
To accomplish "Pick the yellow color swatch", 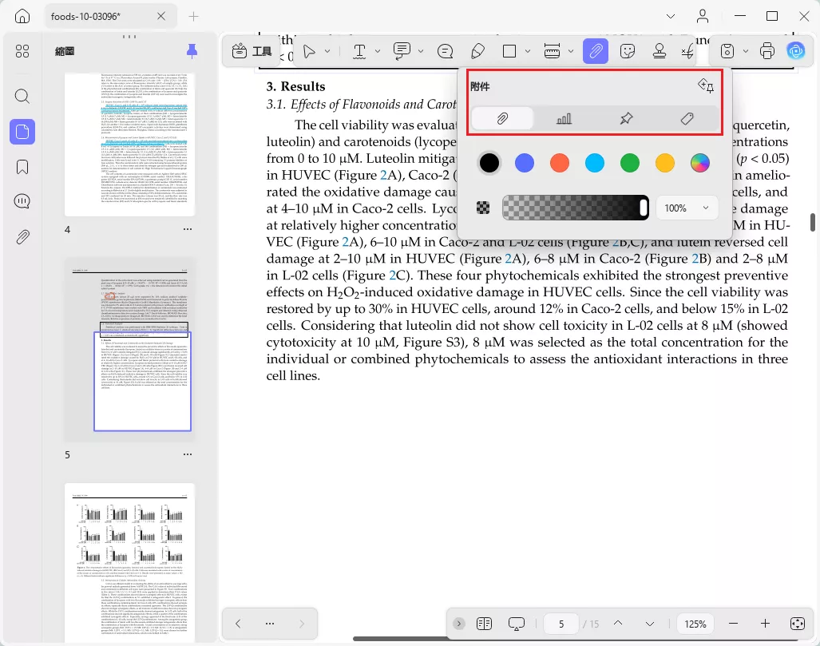I will pyautogui.click(x=664, y=163).
